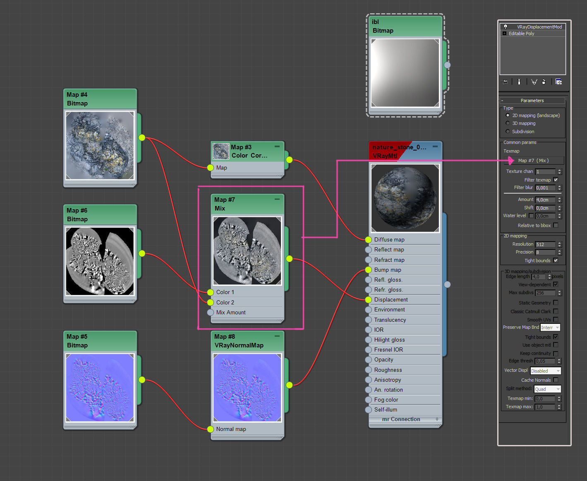Image resolution: width=587 pixels, height=481 pixels.
Task: Click the pin stack icon in modifier panel
Action: 505,81
